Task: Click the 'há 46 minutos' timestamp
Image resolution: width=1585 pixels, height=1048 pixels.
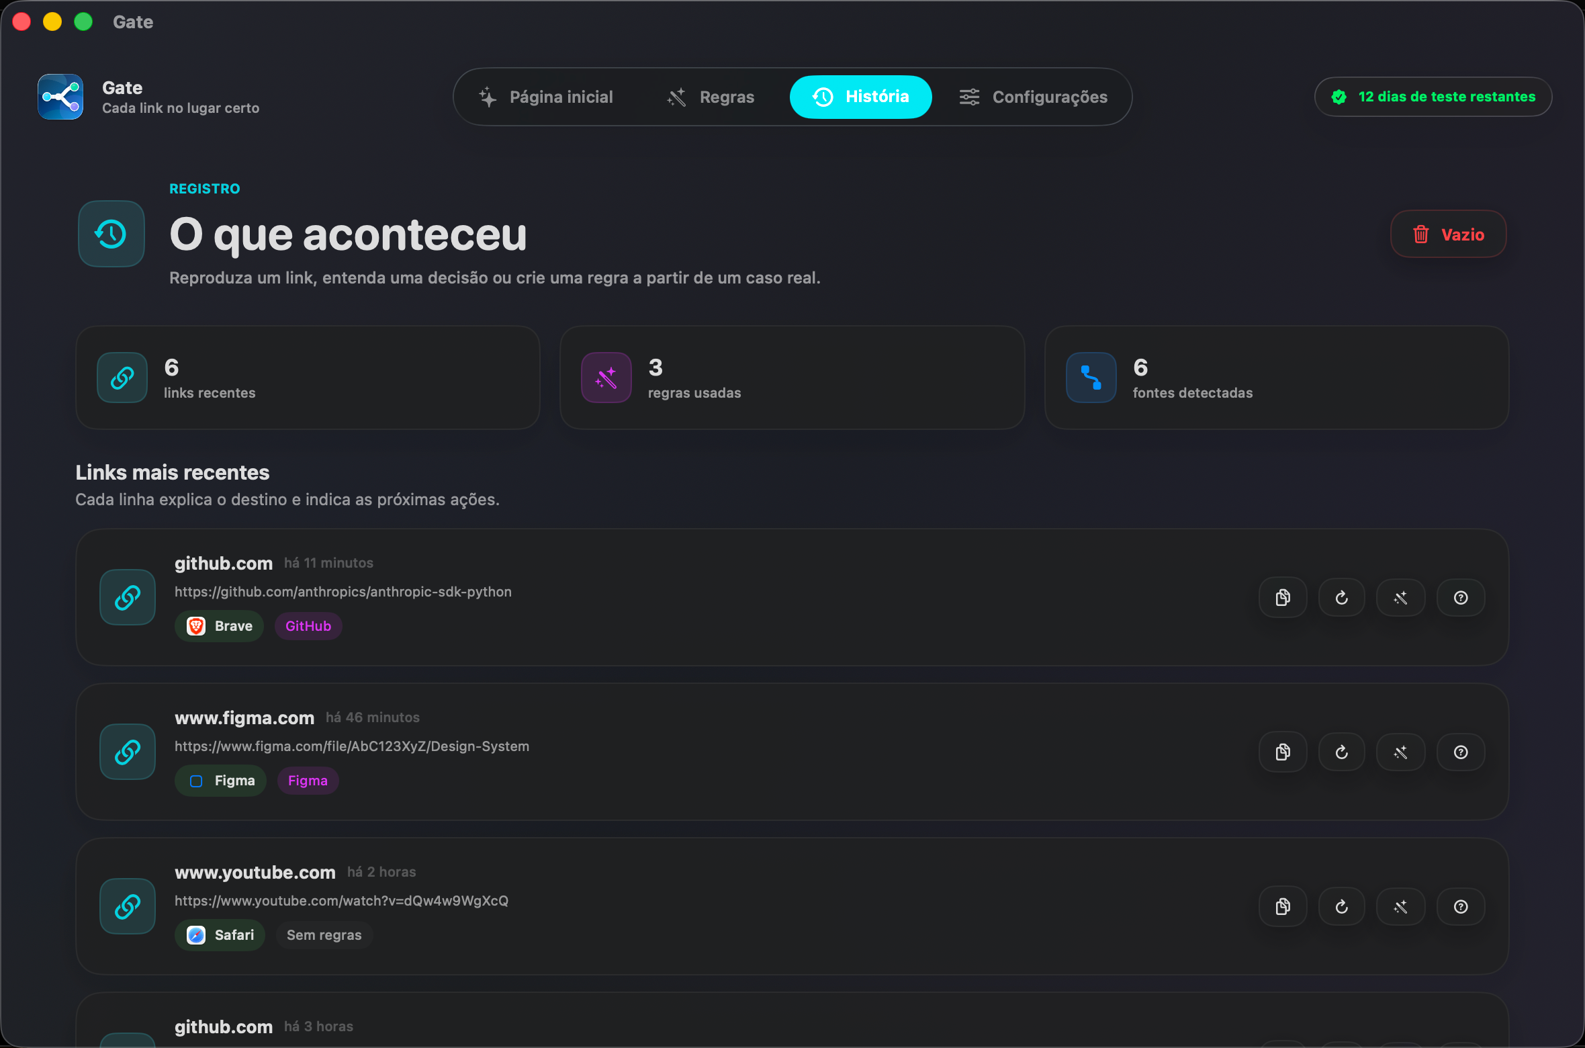Action: coord(373,717)
